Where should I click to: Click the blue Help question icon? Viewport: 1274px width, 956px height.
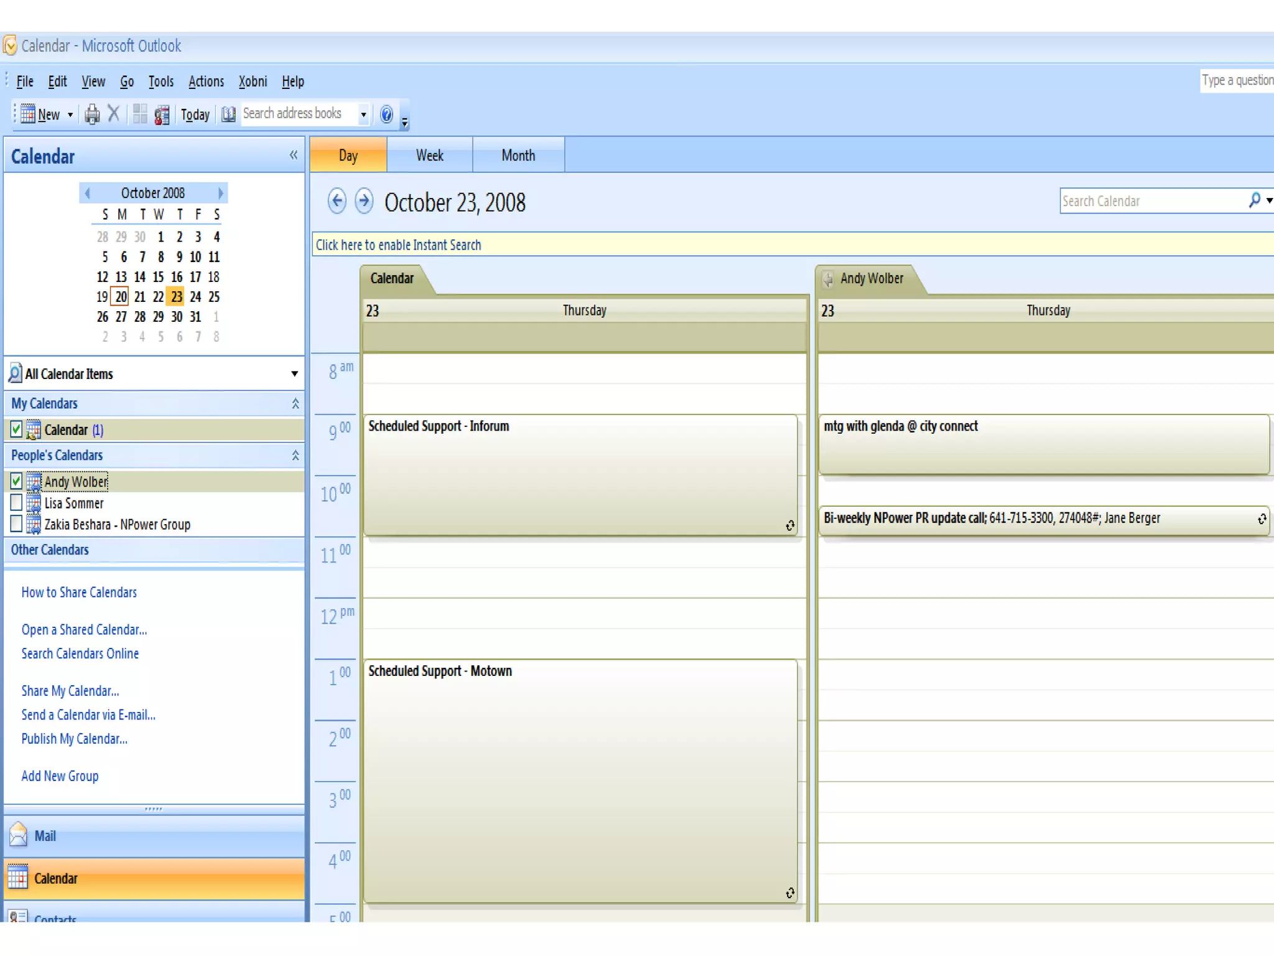coord(386,115)
